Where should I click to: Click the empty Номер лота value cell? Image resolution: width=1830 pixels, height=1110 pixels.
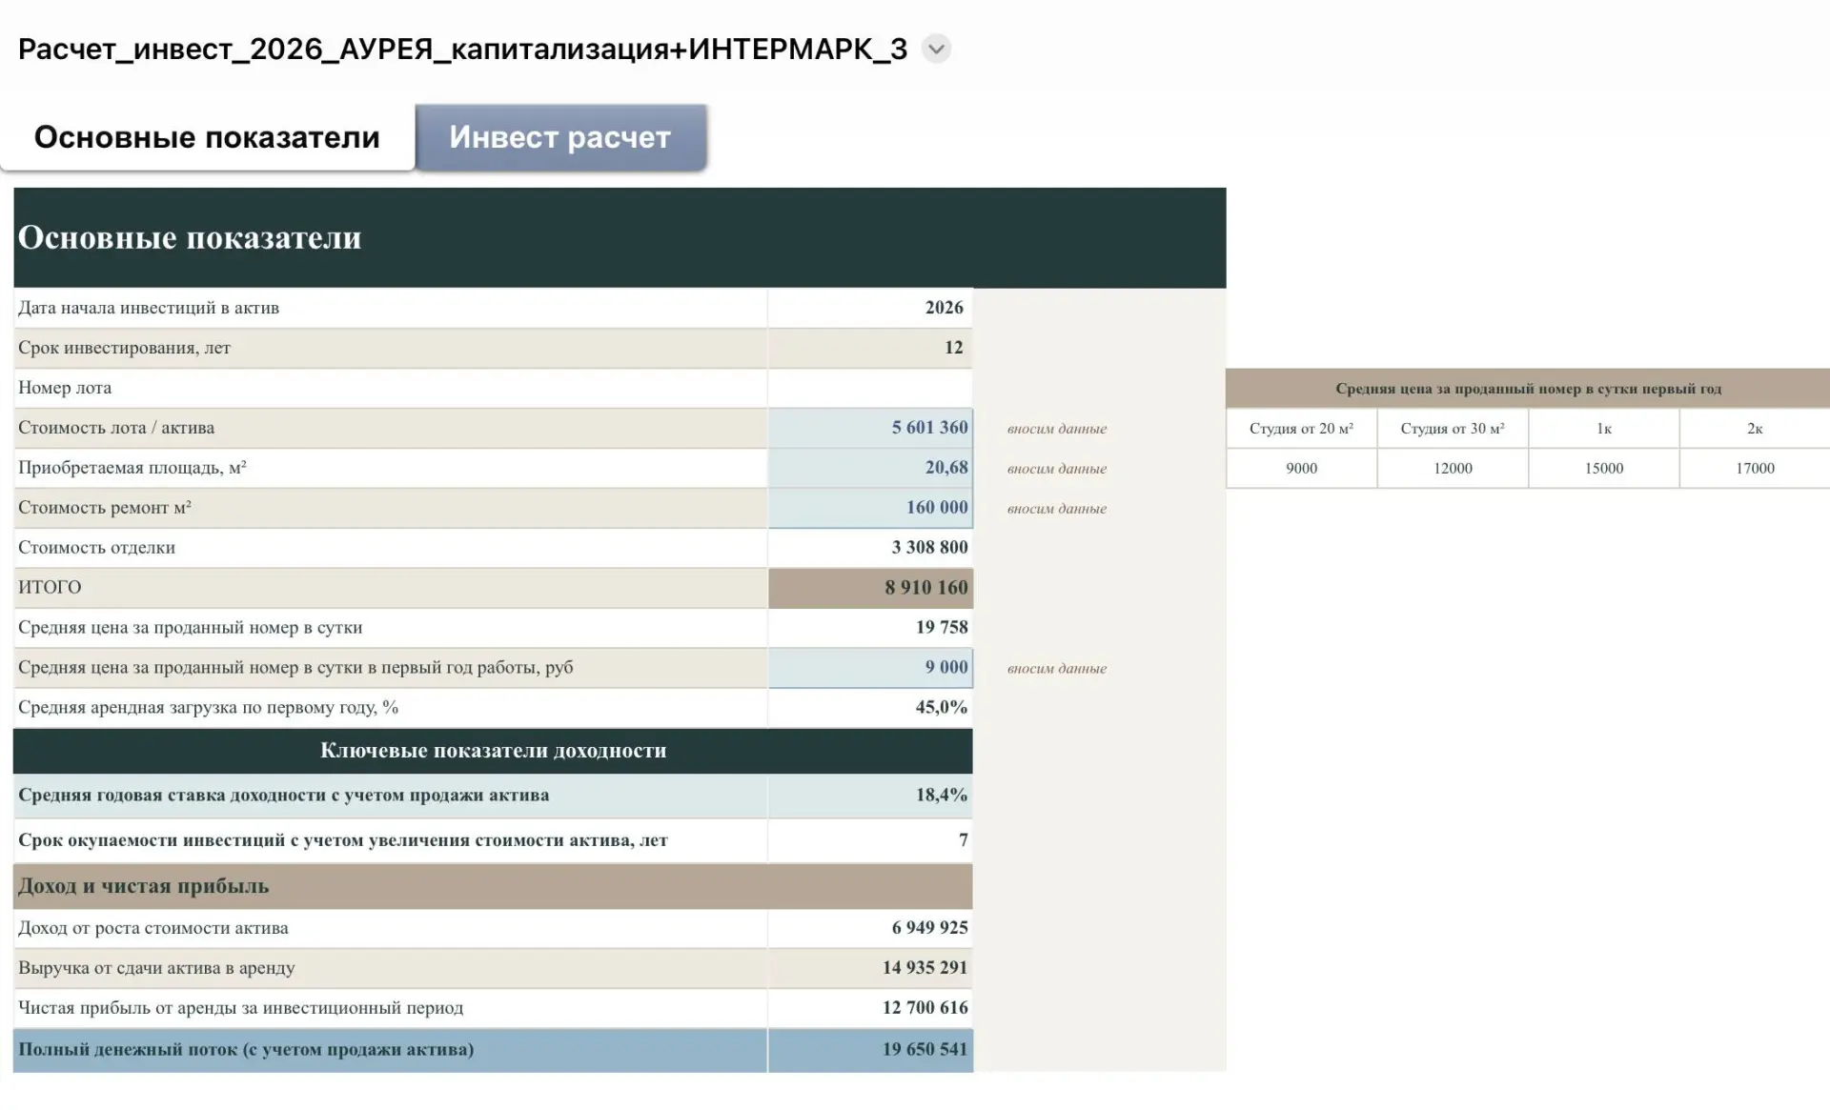pyautogui.click(x=870, y=388)
